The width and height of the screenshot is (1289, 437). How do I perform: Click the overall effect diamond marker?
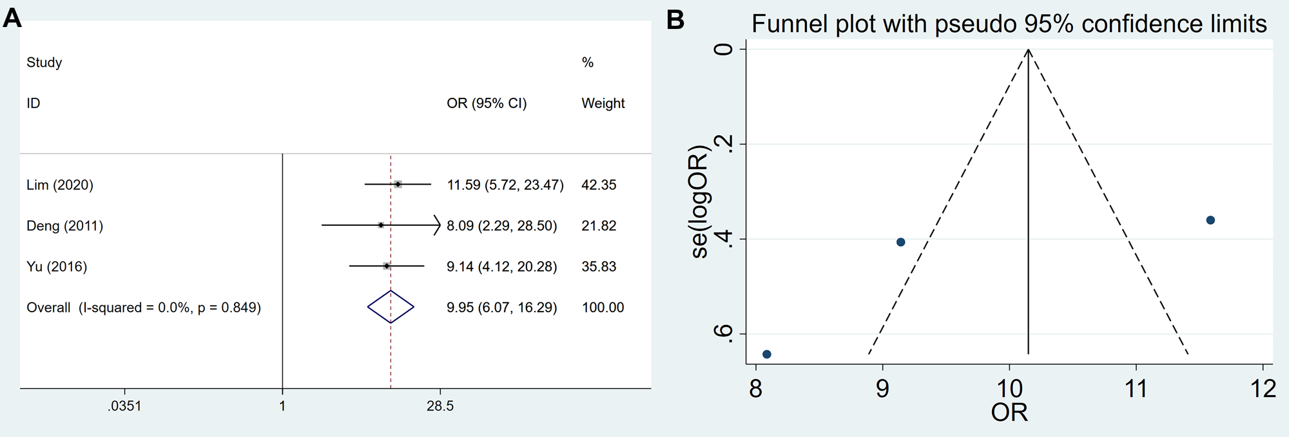391,307
